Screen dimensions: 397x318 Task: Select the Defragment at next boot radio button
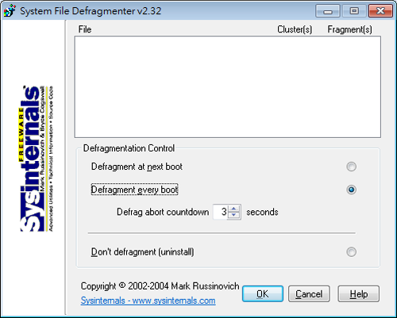(351, 167)
